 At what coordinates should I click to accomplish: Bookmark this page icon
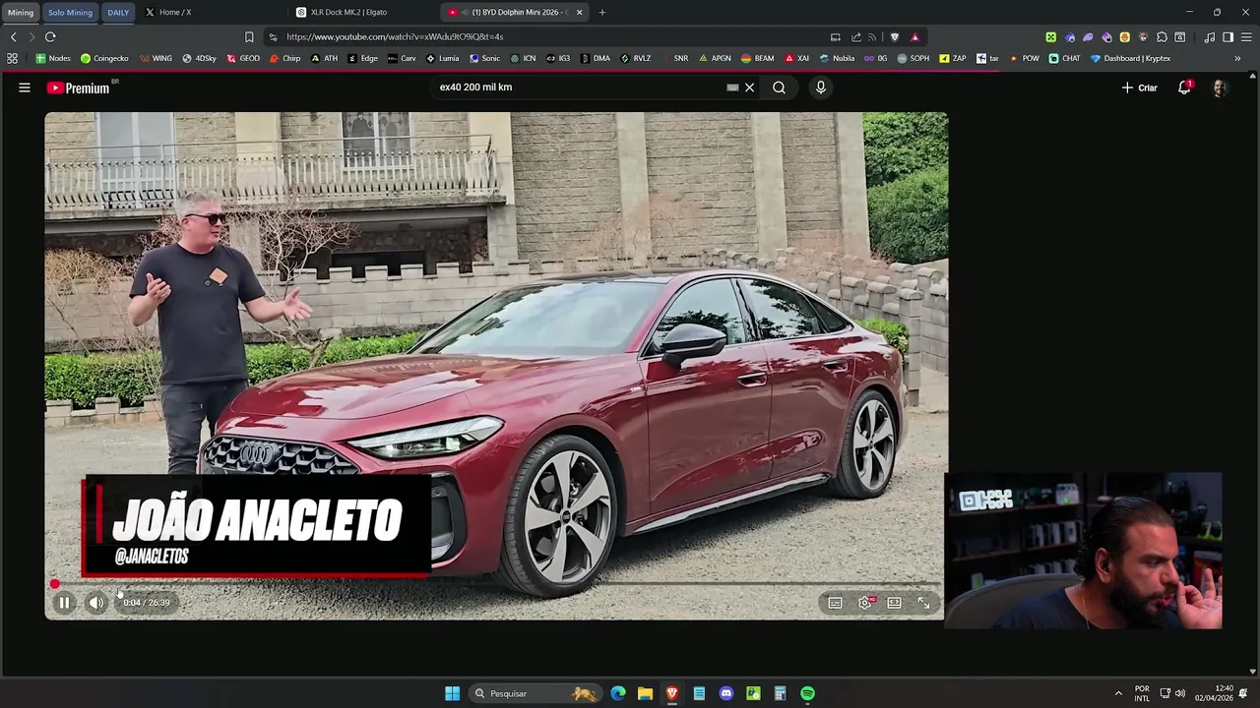click(x=249, y=36)
